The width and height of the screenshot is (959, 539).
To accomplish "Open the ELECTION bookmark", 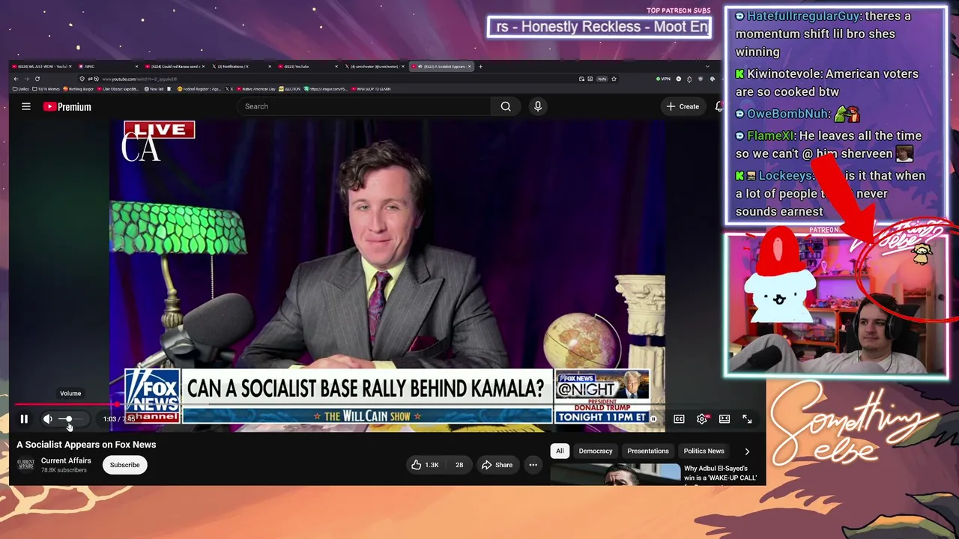I will click(x=289, y=89).
